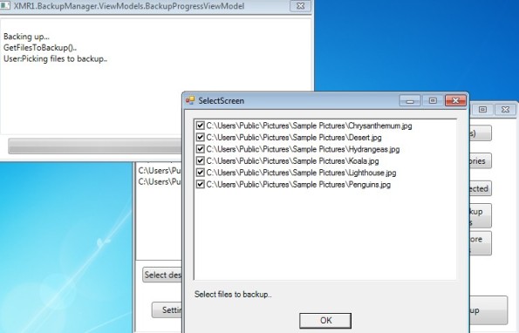Click the 'Select files to backup..' label
The width and height of the screenshot is (519, 333).
click(233, 295)
